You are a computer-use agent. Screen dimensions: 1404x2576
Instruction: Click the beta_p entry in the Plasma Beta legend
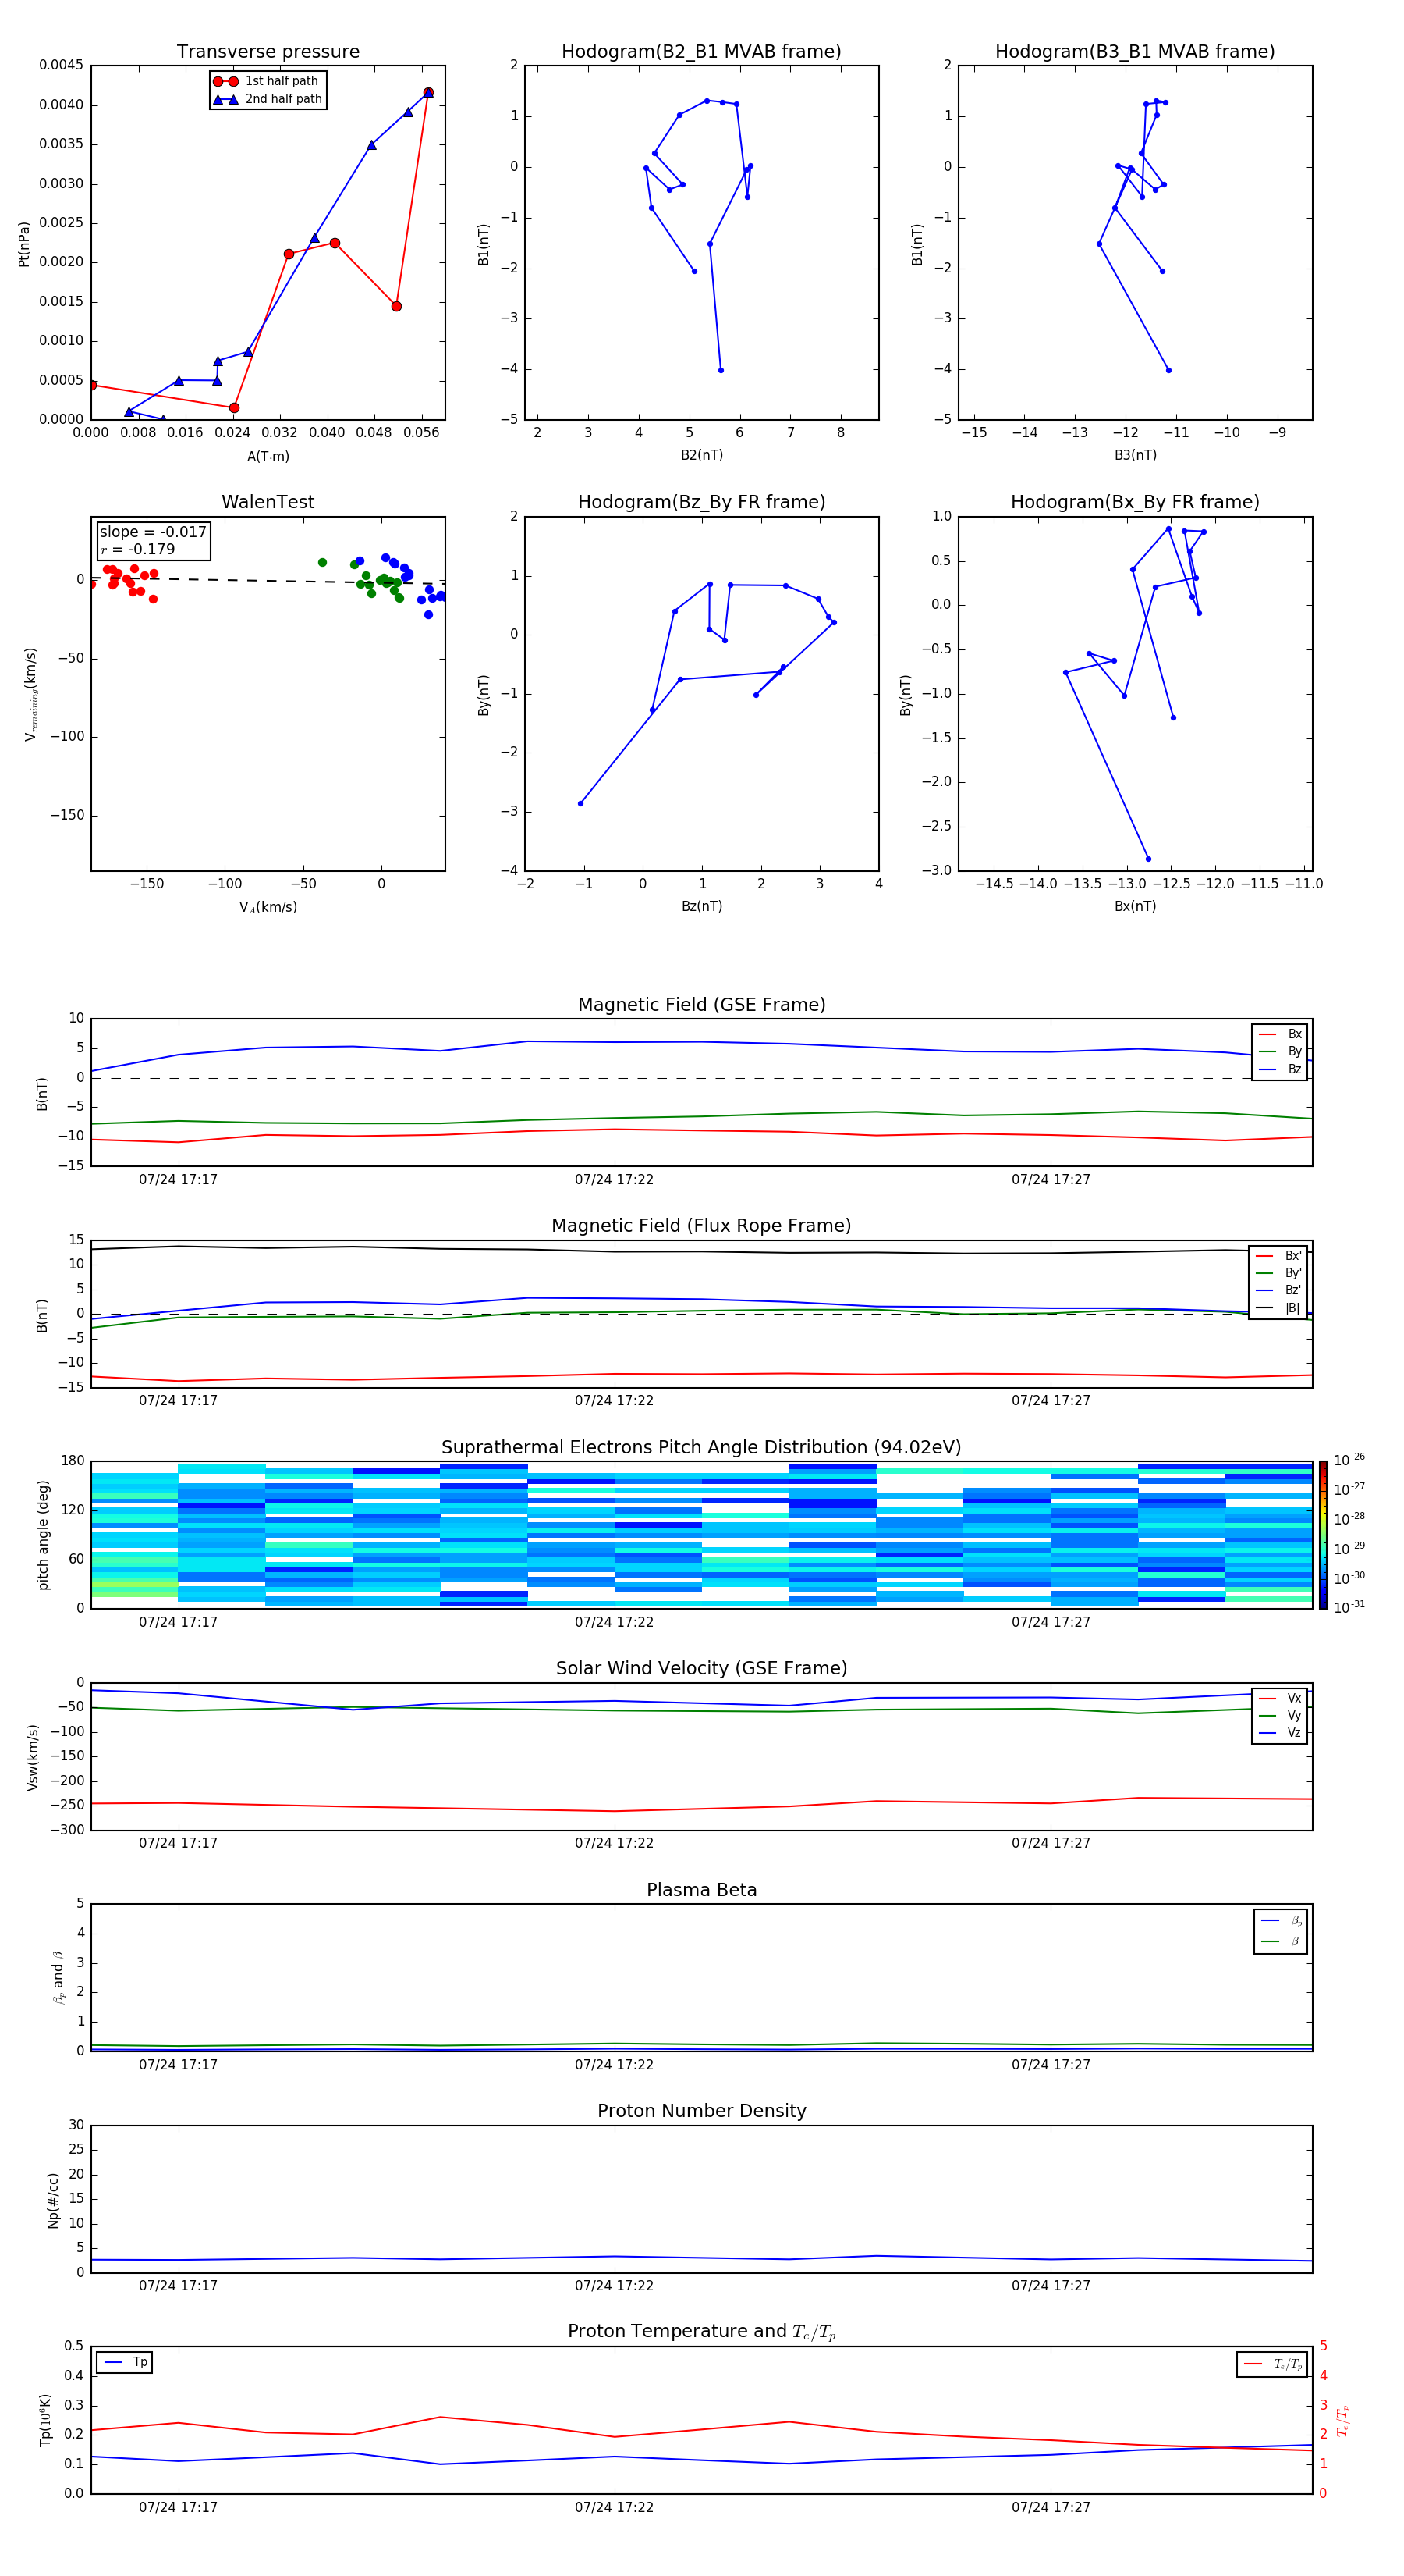click(x=1280, y=1921)
